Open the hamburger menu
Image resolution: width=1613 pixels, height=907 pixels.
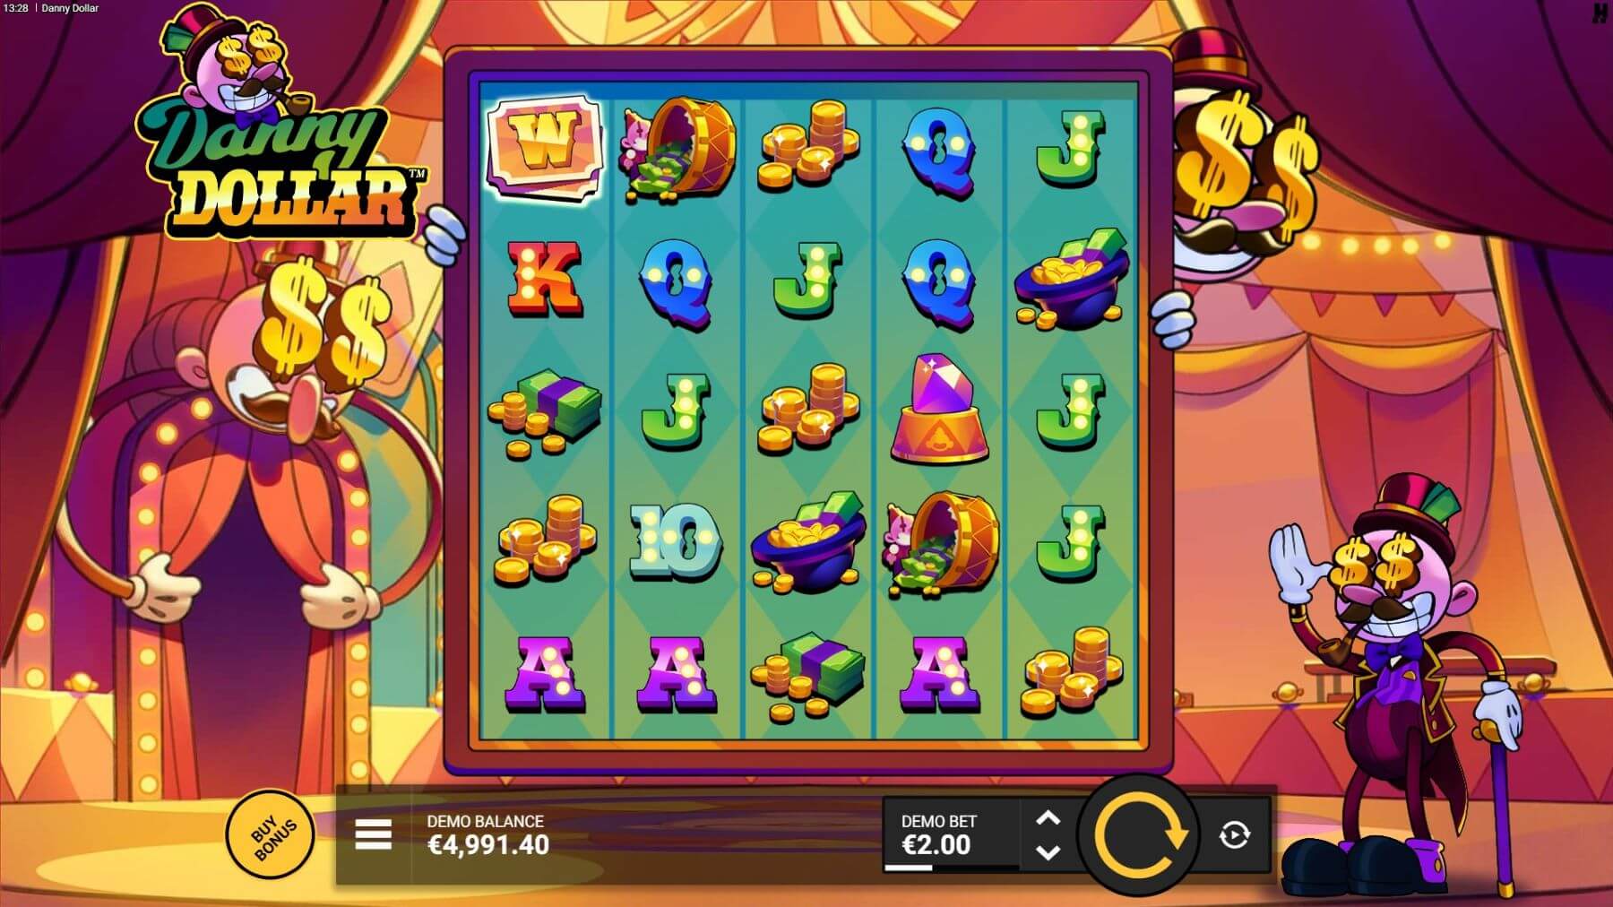click(x=373, y=834)
